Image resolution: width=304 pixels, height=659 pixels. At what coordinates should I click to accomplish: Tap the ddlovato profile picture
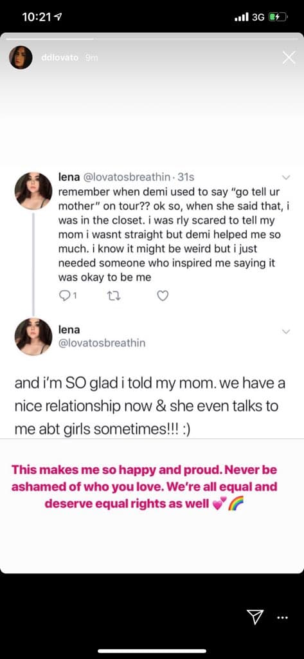pyautogui.click(x=21, y=57)
